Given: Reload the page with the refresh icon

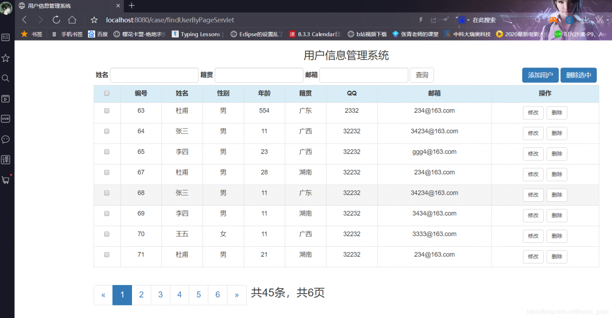Looking at the screenshot, I should tap(56, 20).
